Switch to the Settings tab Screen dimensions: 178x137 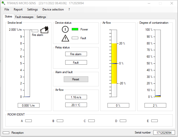click(x=41, y=17)
